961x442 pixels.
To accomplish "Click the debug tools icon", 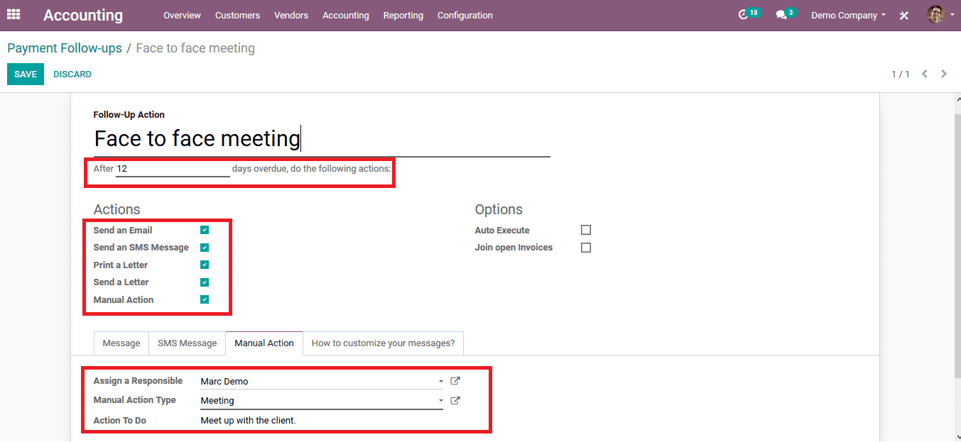I will click(x=904, y=15).
